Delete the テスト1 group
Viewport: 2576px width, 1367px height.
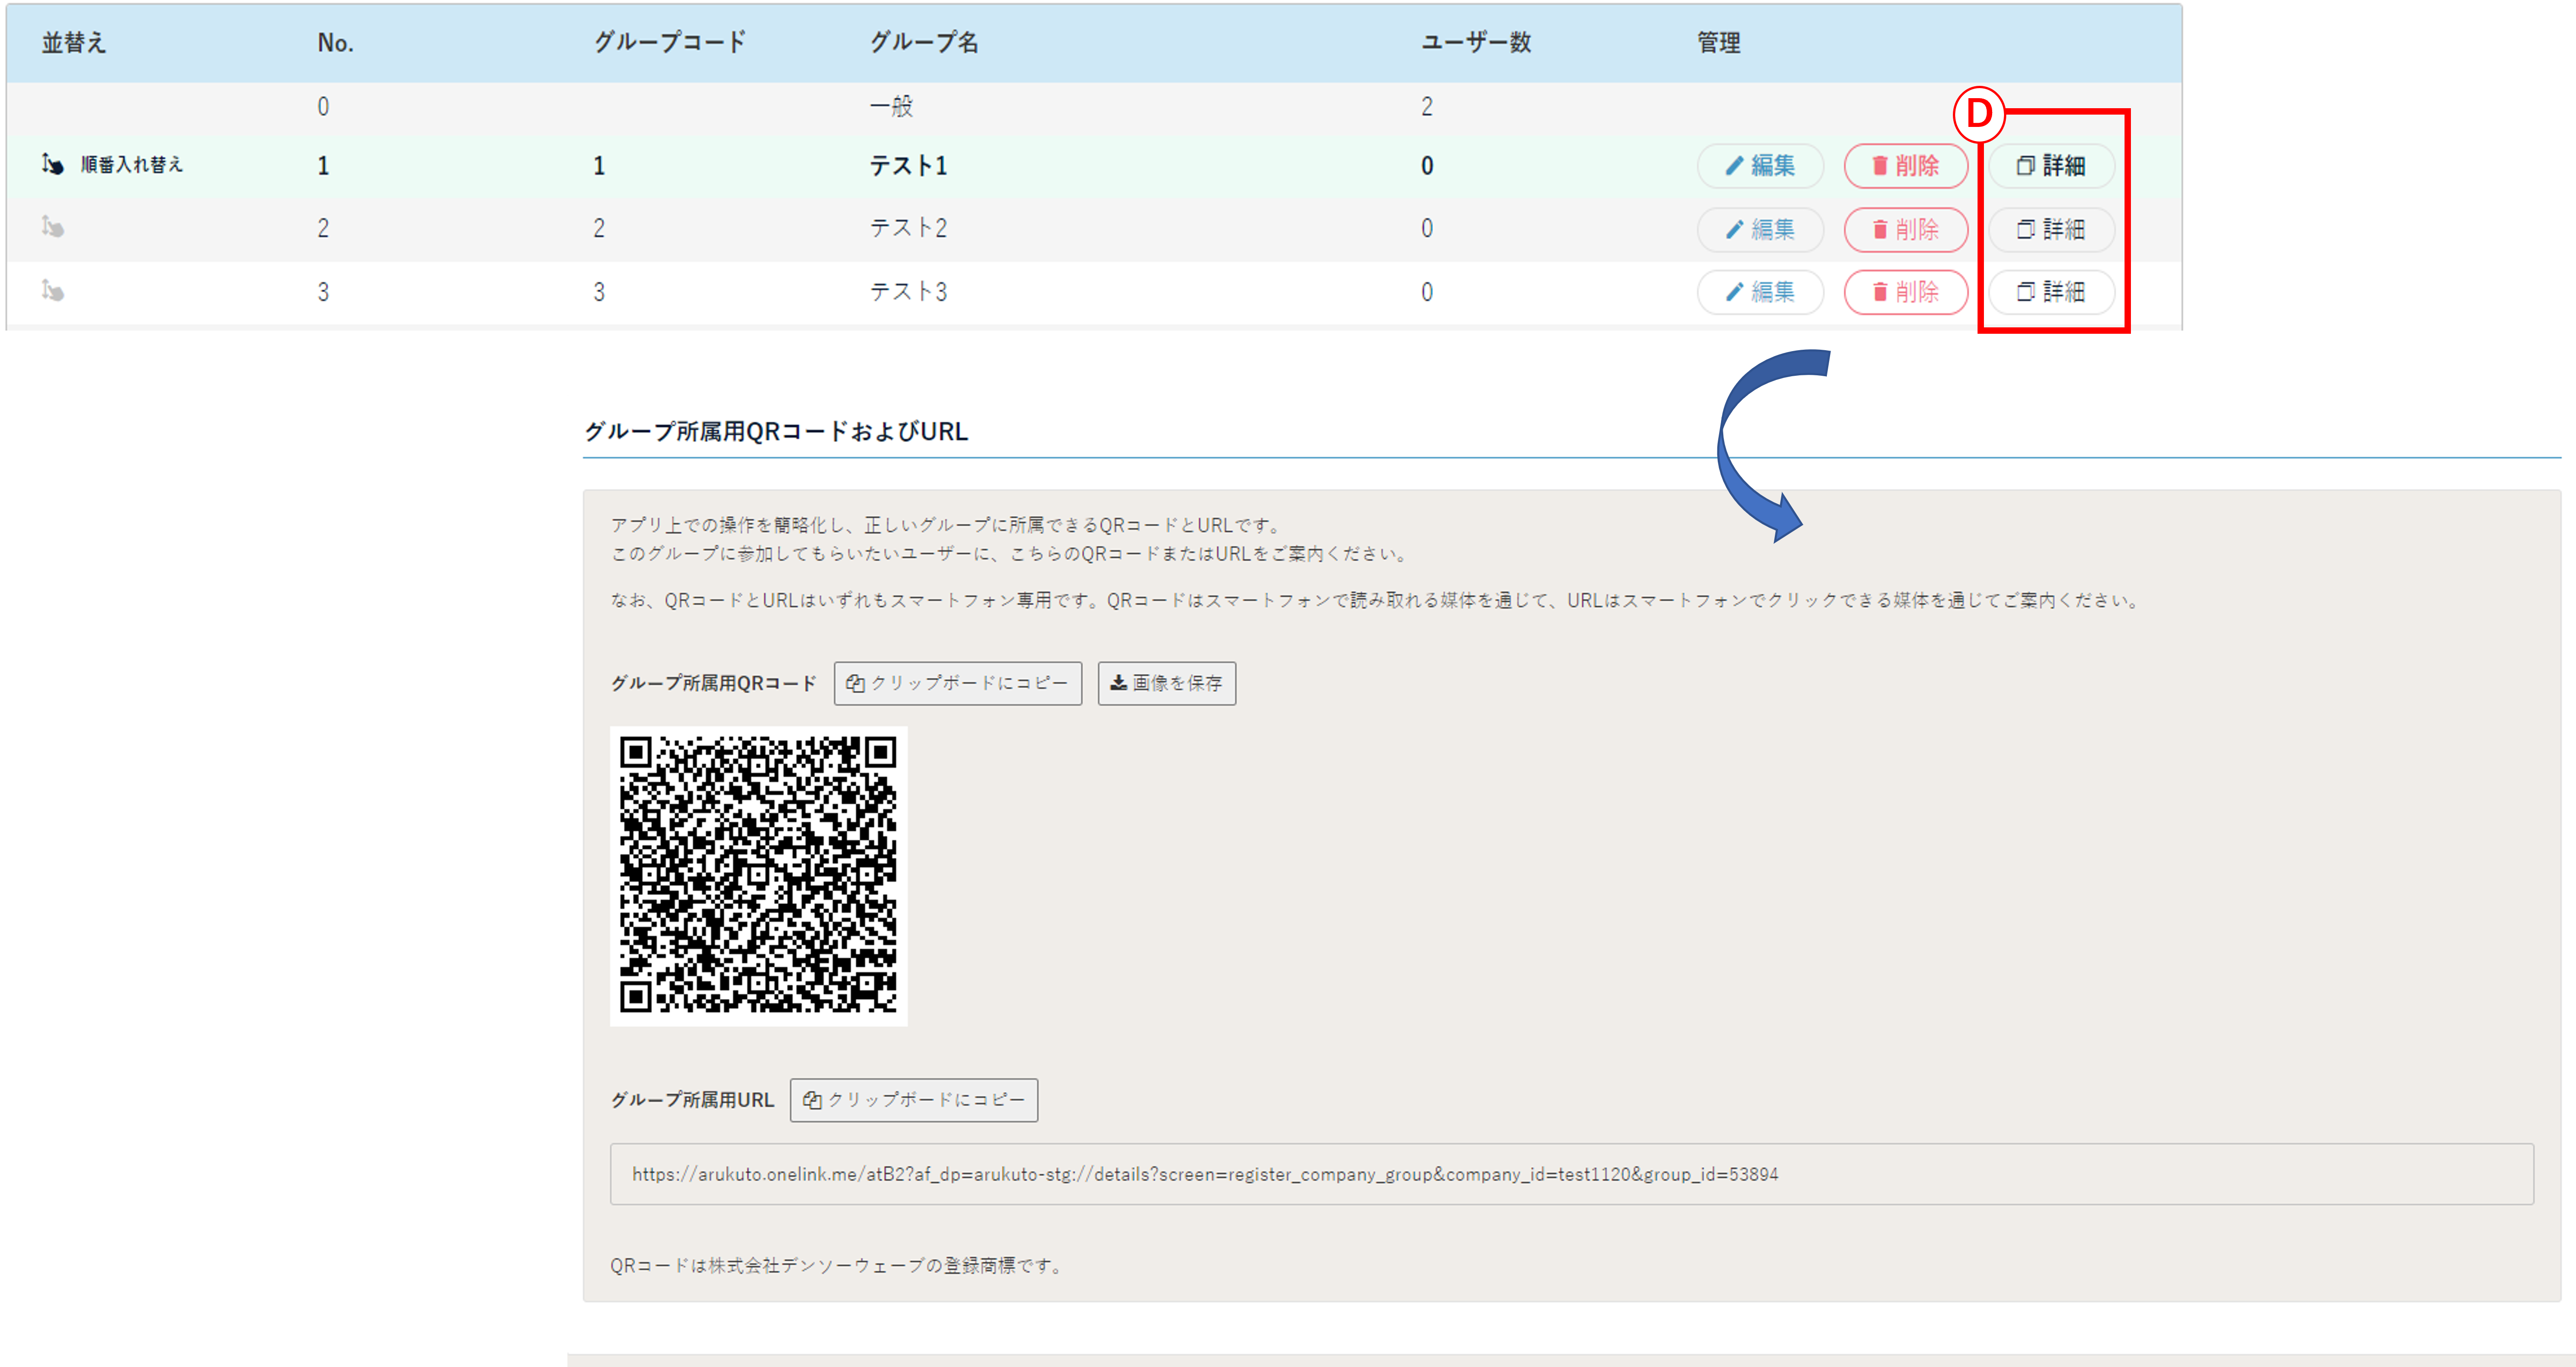point(1905,166)
